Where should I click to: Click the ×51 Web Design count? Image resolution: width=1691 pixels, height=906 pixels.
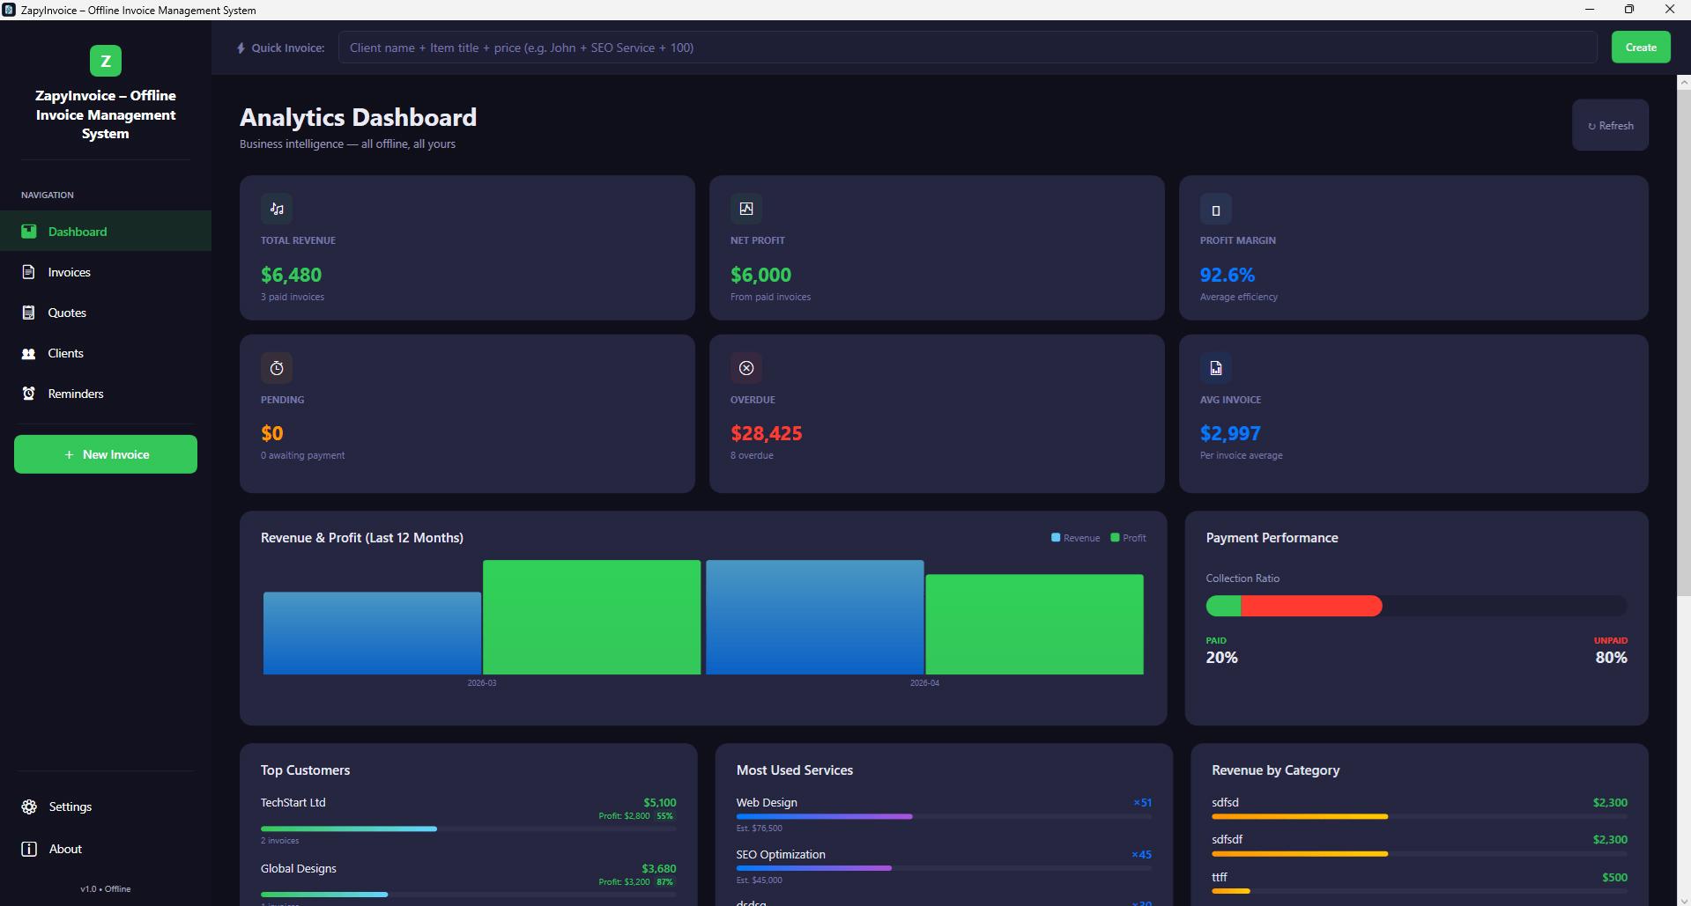point(1141,802)
